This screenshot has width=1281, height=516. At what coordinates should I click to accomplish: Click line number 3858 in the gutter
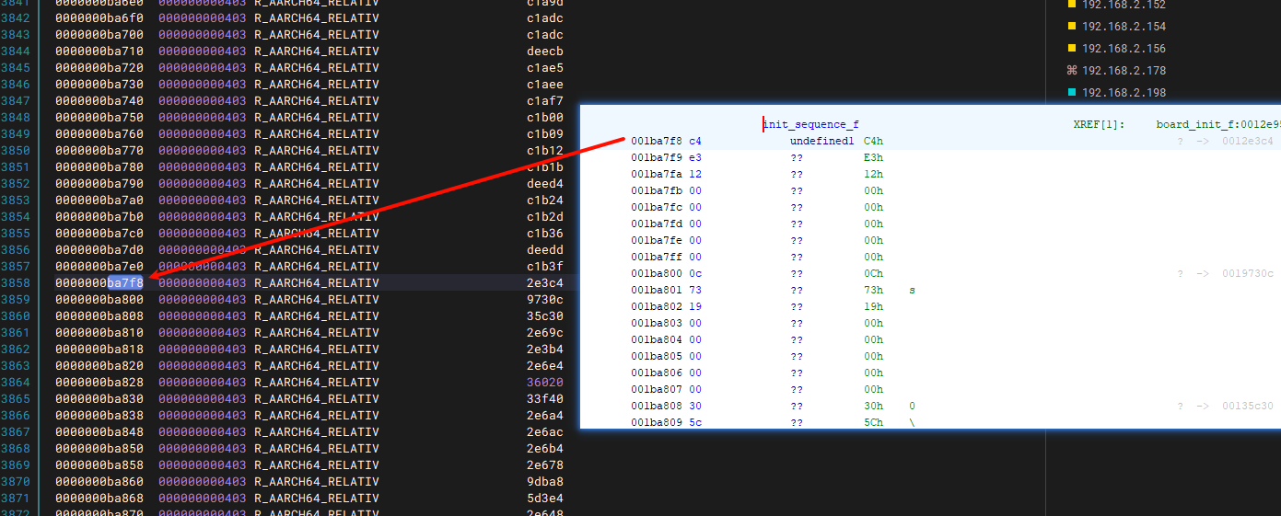(x=16, y=283)
